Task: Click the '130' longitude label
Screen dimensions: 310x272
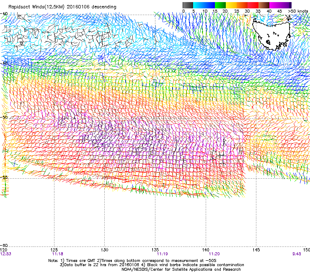Action: click(105, 250)
